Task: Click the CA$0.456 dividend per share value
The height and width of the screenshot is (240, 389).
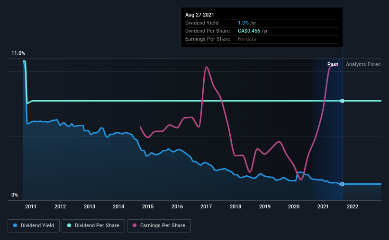Action: (x=249, y=31)
